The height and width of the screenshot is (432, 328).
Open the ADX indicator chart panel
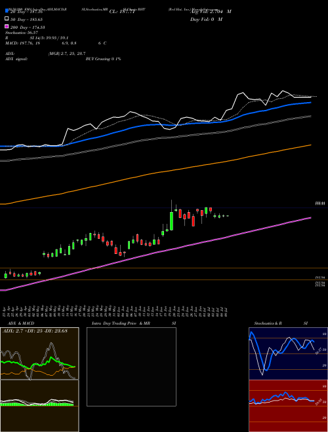tap(39, 353)
